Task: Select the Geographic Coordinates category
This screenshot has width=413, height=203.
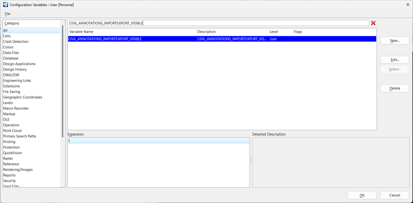Action: (x=22, y=97)
